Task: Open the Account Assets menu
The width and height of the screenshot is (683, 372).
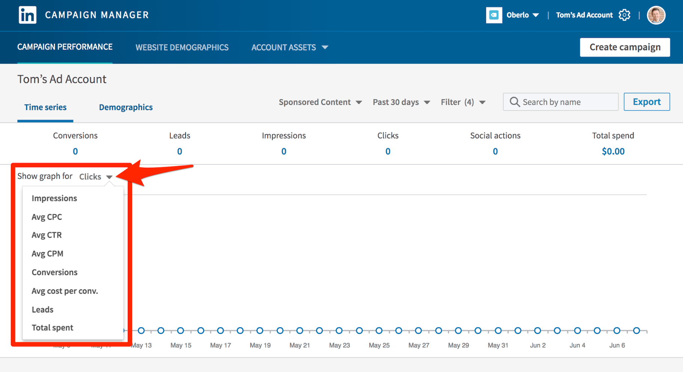Action: [289, 48]
